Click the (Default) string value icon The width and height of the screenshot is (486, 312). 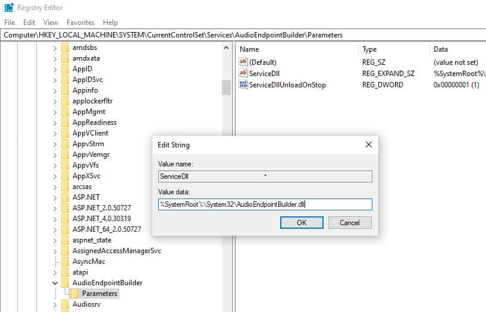(243, 62)
